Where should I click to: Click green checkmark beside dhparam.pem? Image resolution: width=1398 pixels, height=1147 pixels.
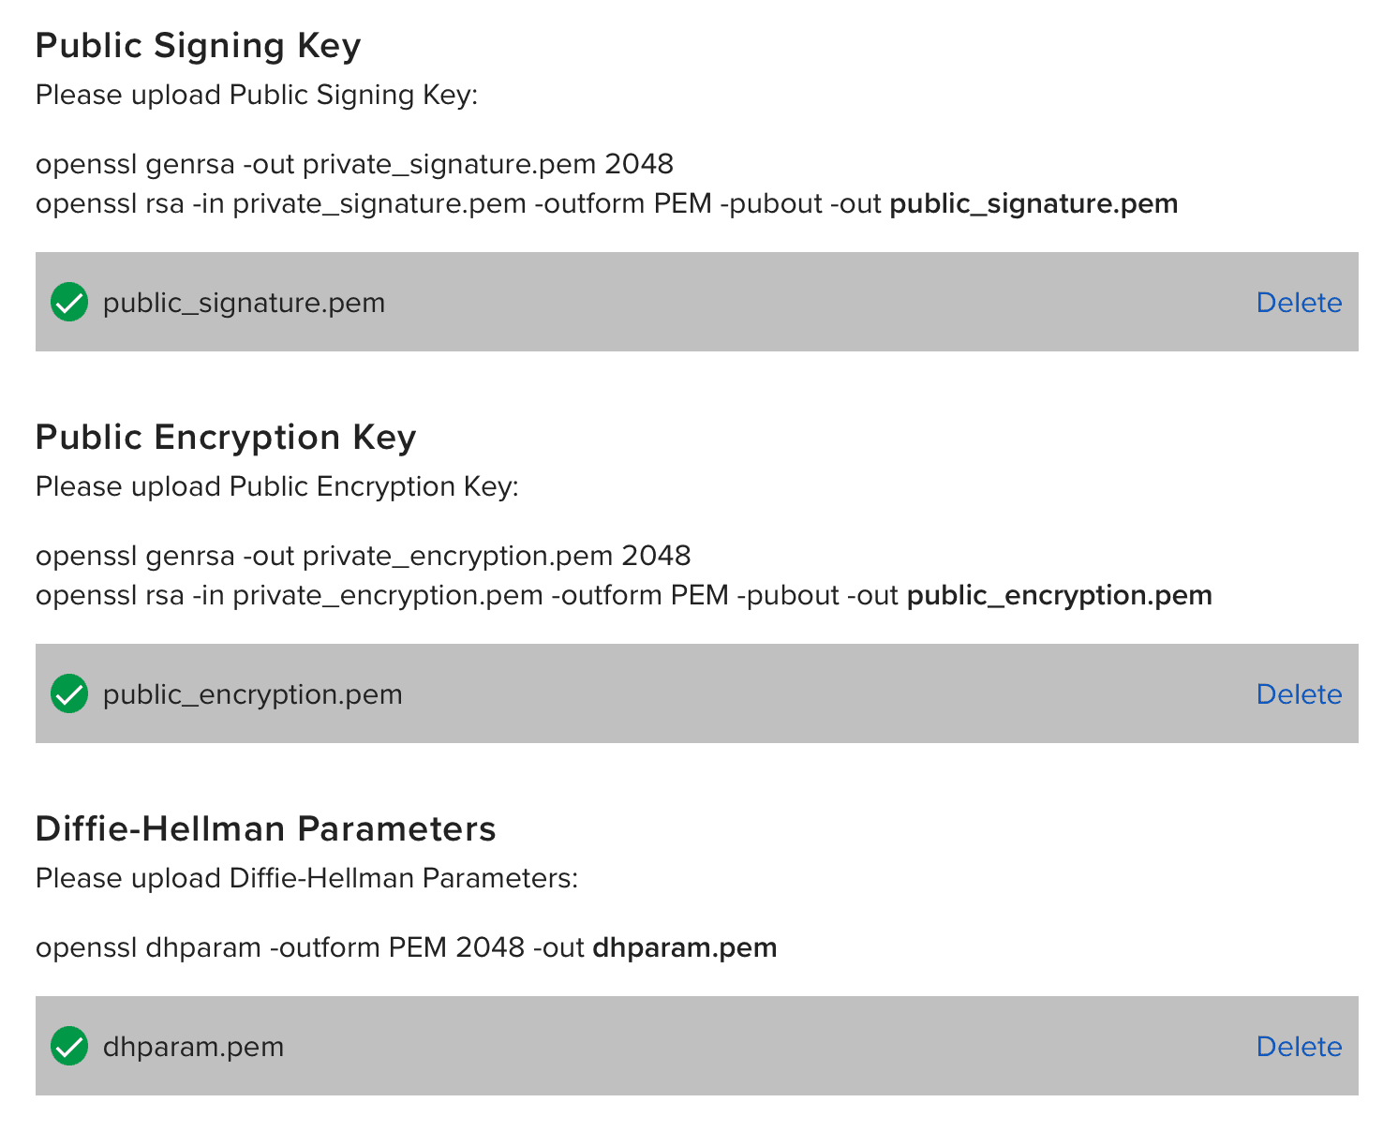click(x=69, y=1046)
